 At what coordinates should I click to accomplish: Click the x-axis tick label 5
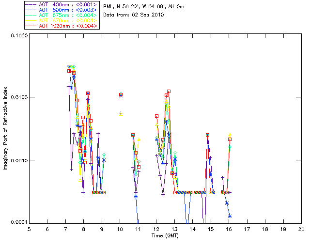point(29,229)
